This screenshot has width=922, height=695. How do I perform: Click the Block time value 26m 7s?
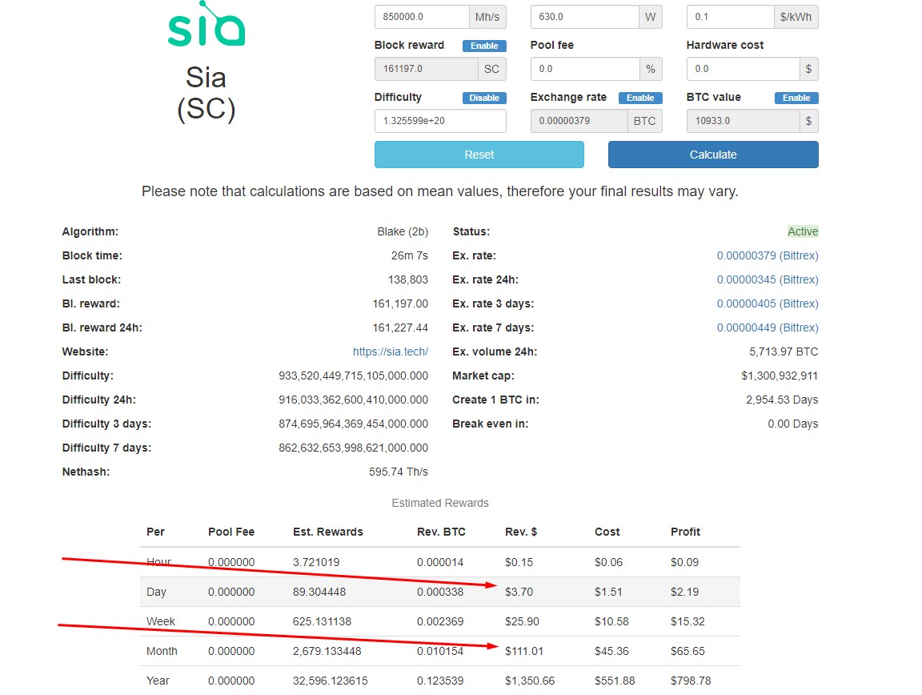[x=410, y=255]
